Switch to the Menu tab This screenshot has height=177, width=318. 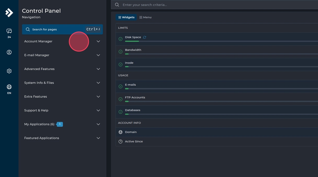145,17
